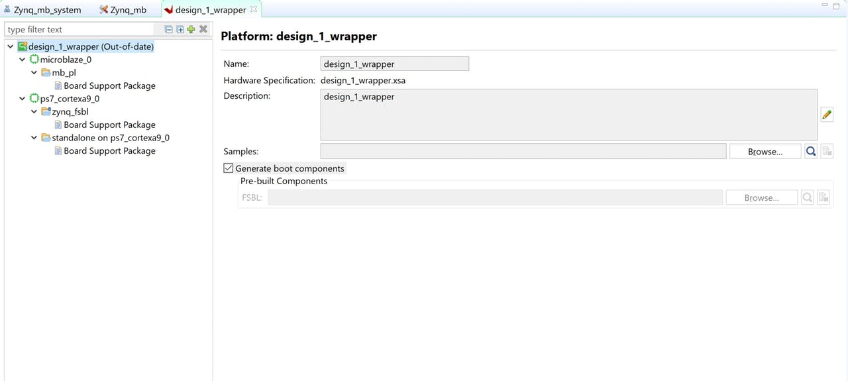Click the gray X remove icon
Viewport: 848px width, 381px height.
coord(203,29)
